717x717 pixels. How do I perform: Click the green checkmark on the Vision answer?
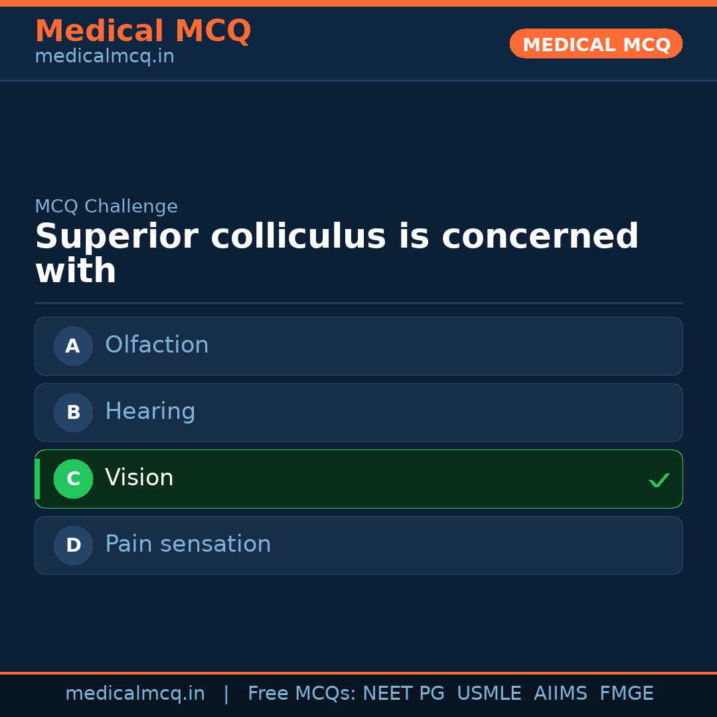point(659,479)
